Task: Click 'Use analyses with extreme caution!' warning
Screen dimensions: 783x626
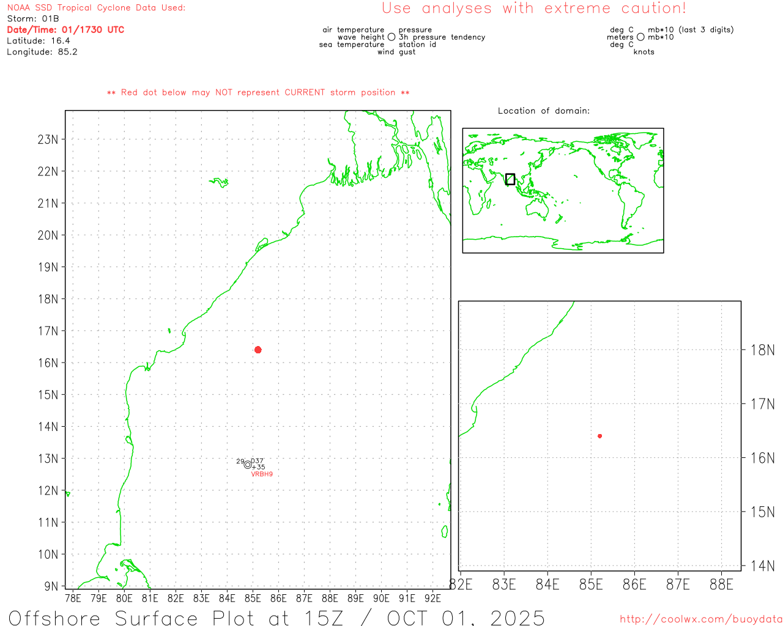Action: tap(534, 9)
